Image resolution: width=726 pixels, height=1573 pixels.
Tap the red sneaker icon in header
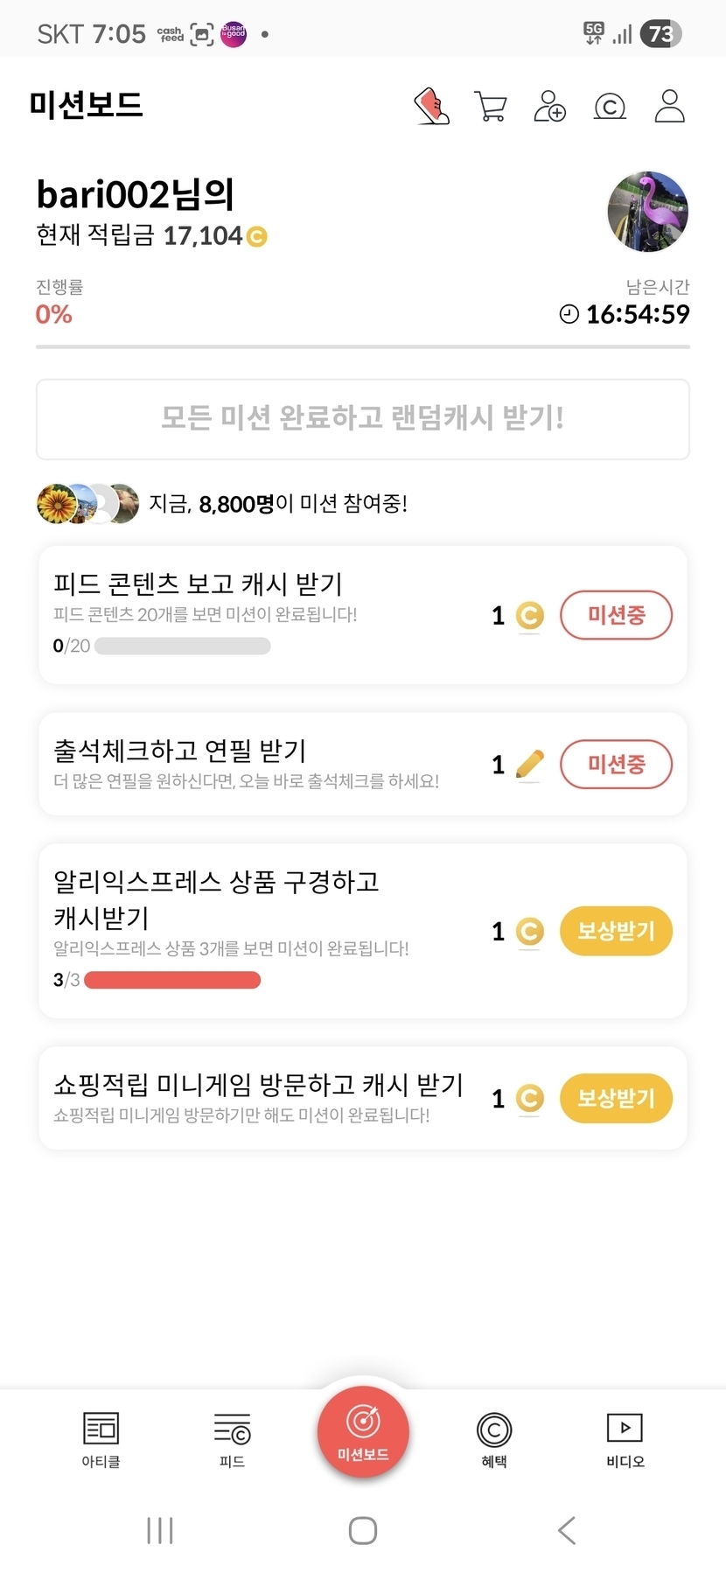coord(431,107)
